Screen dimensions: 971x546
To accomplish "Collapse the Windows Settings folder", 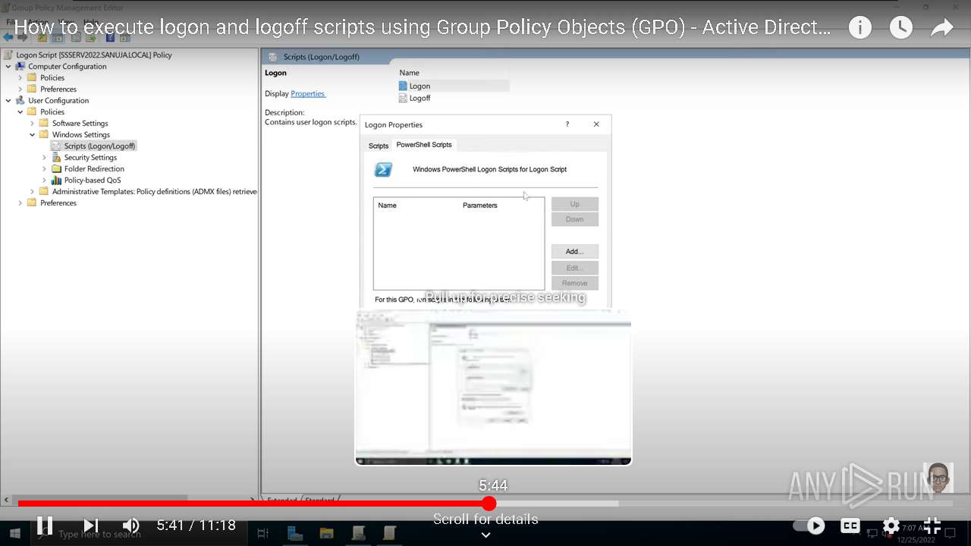I will [33, 134].
